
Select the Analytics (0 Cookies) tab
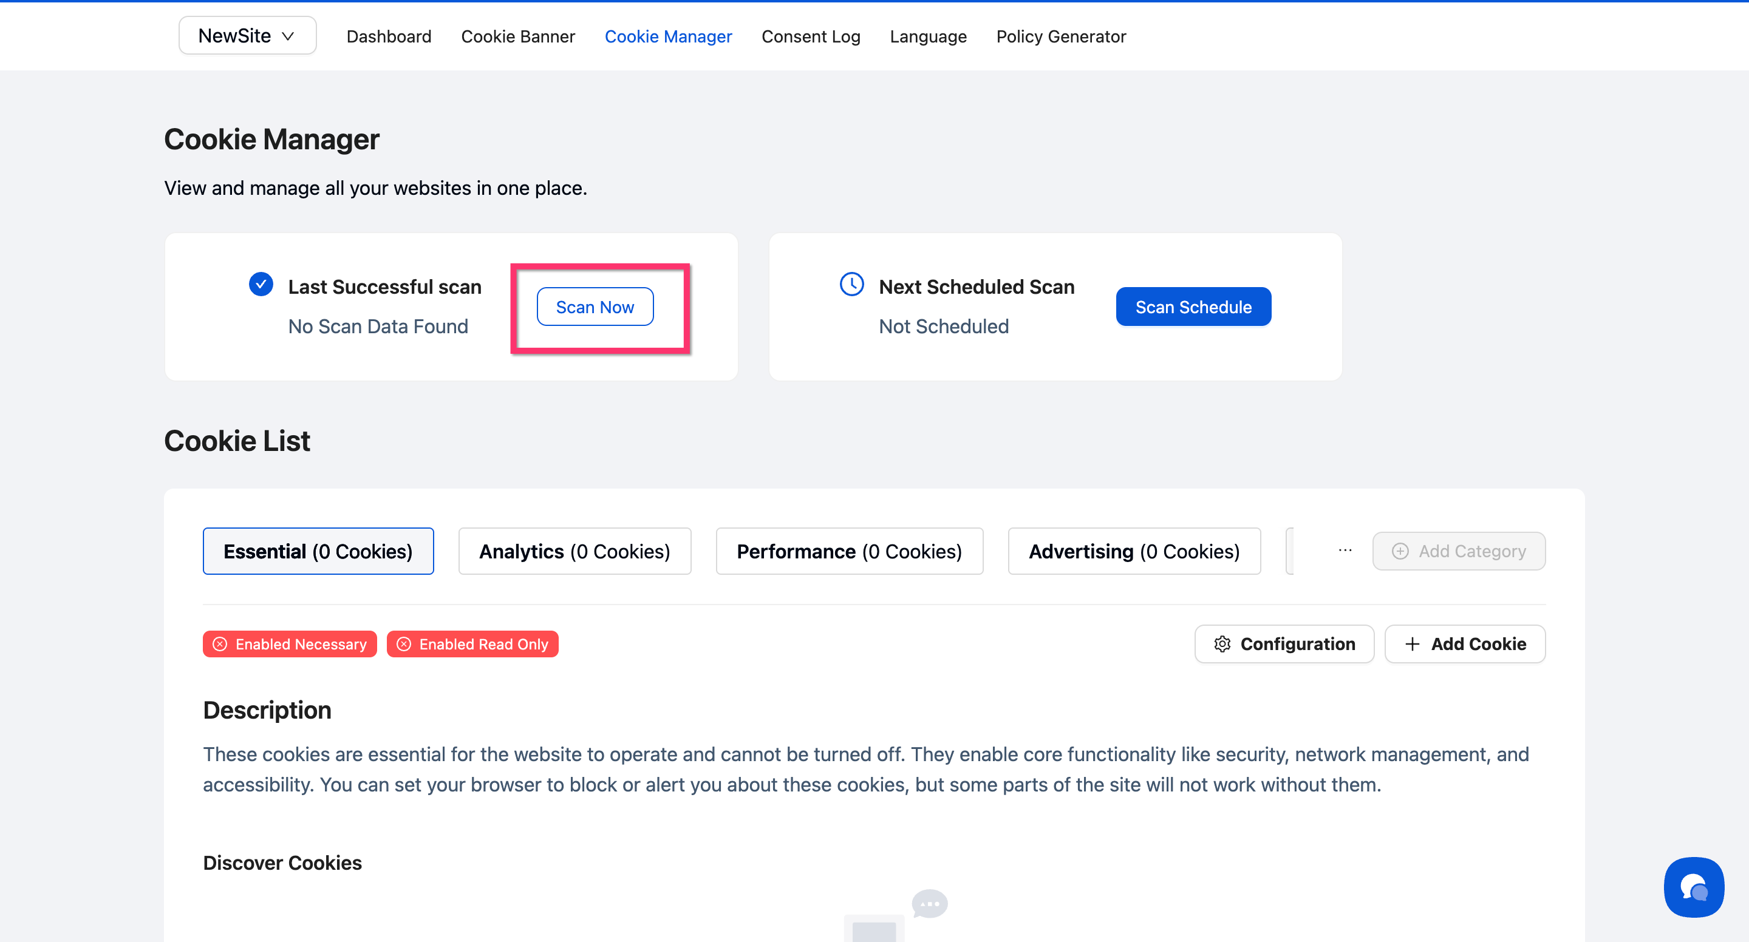[x=574, y=551]
